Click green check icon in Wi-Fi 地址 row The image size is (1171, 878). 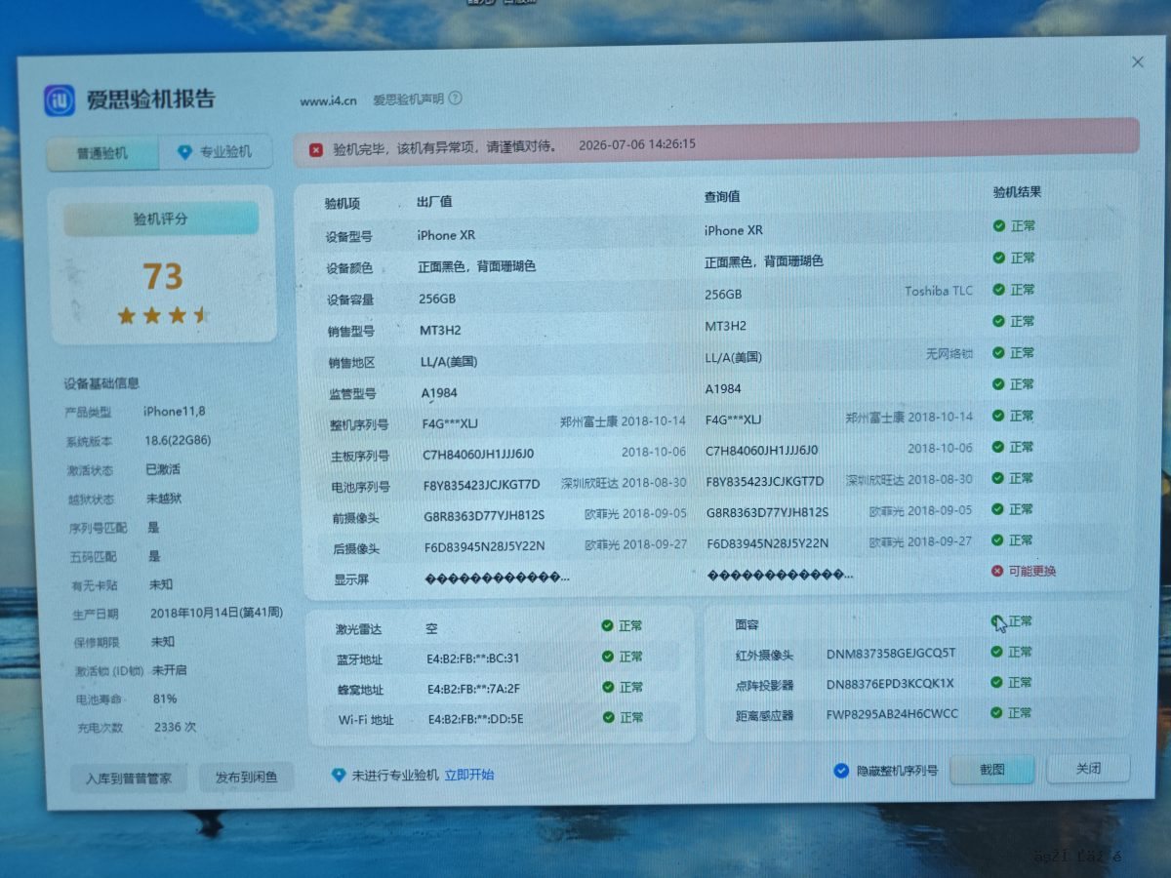[607, 718]
